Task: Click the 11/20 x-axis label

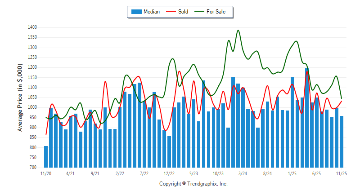Action: (x=46, y=173)
